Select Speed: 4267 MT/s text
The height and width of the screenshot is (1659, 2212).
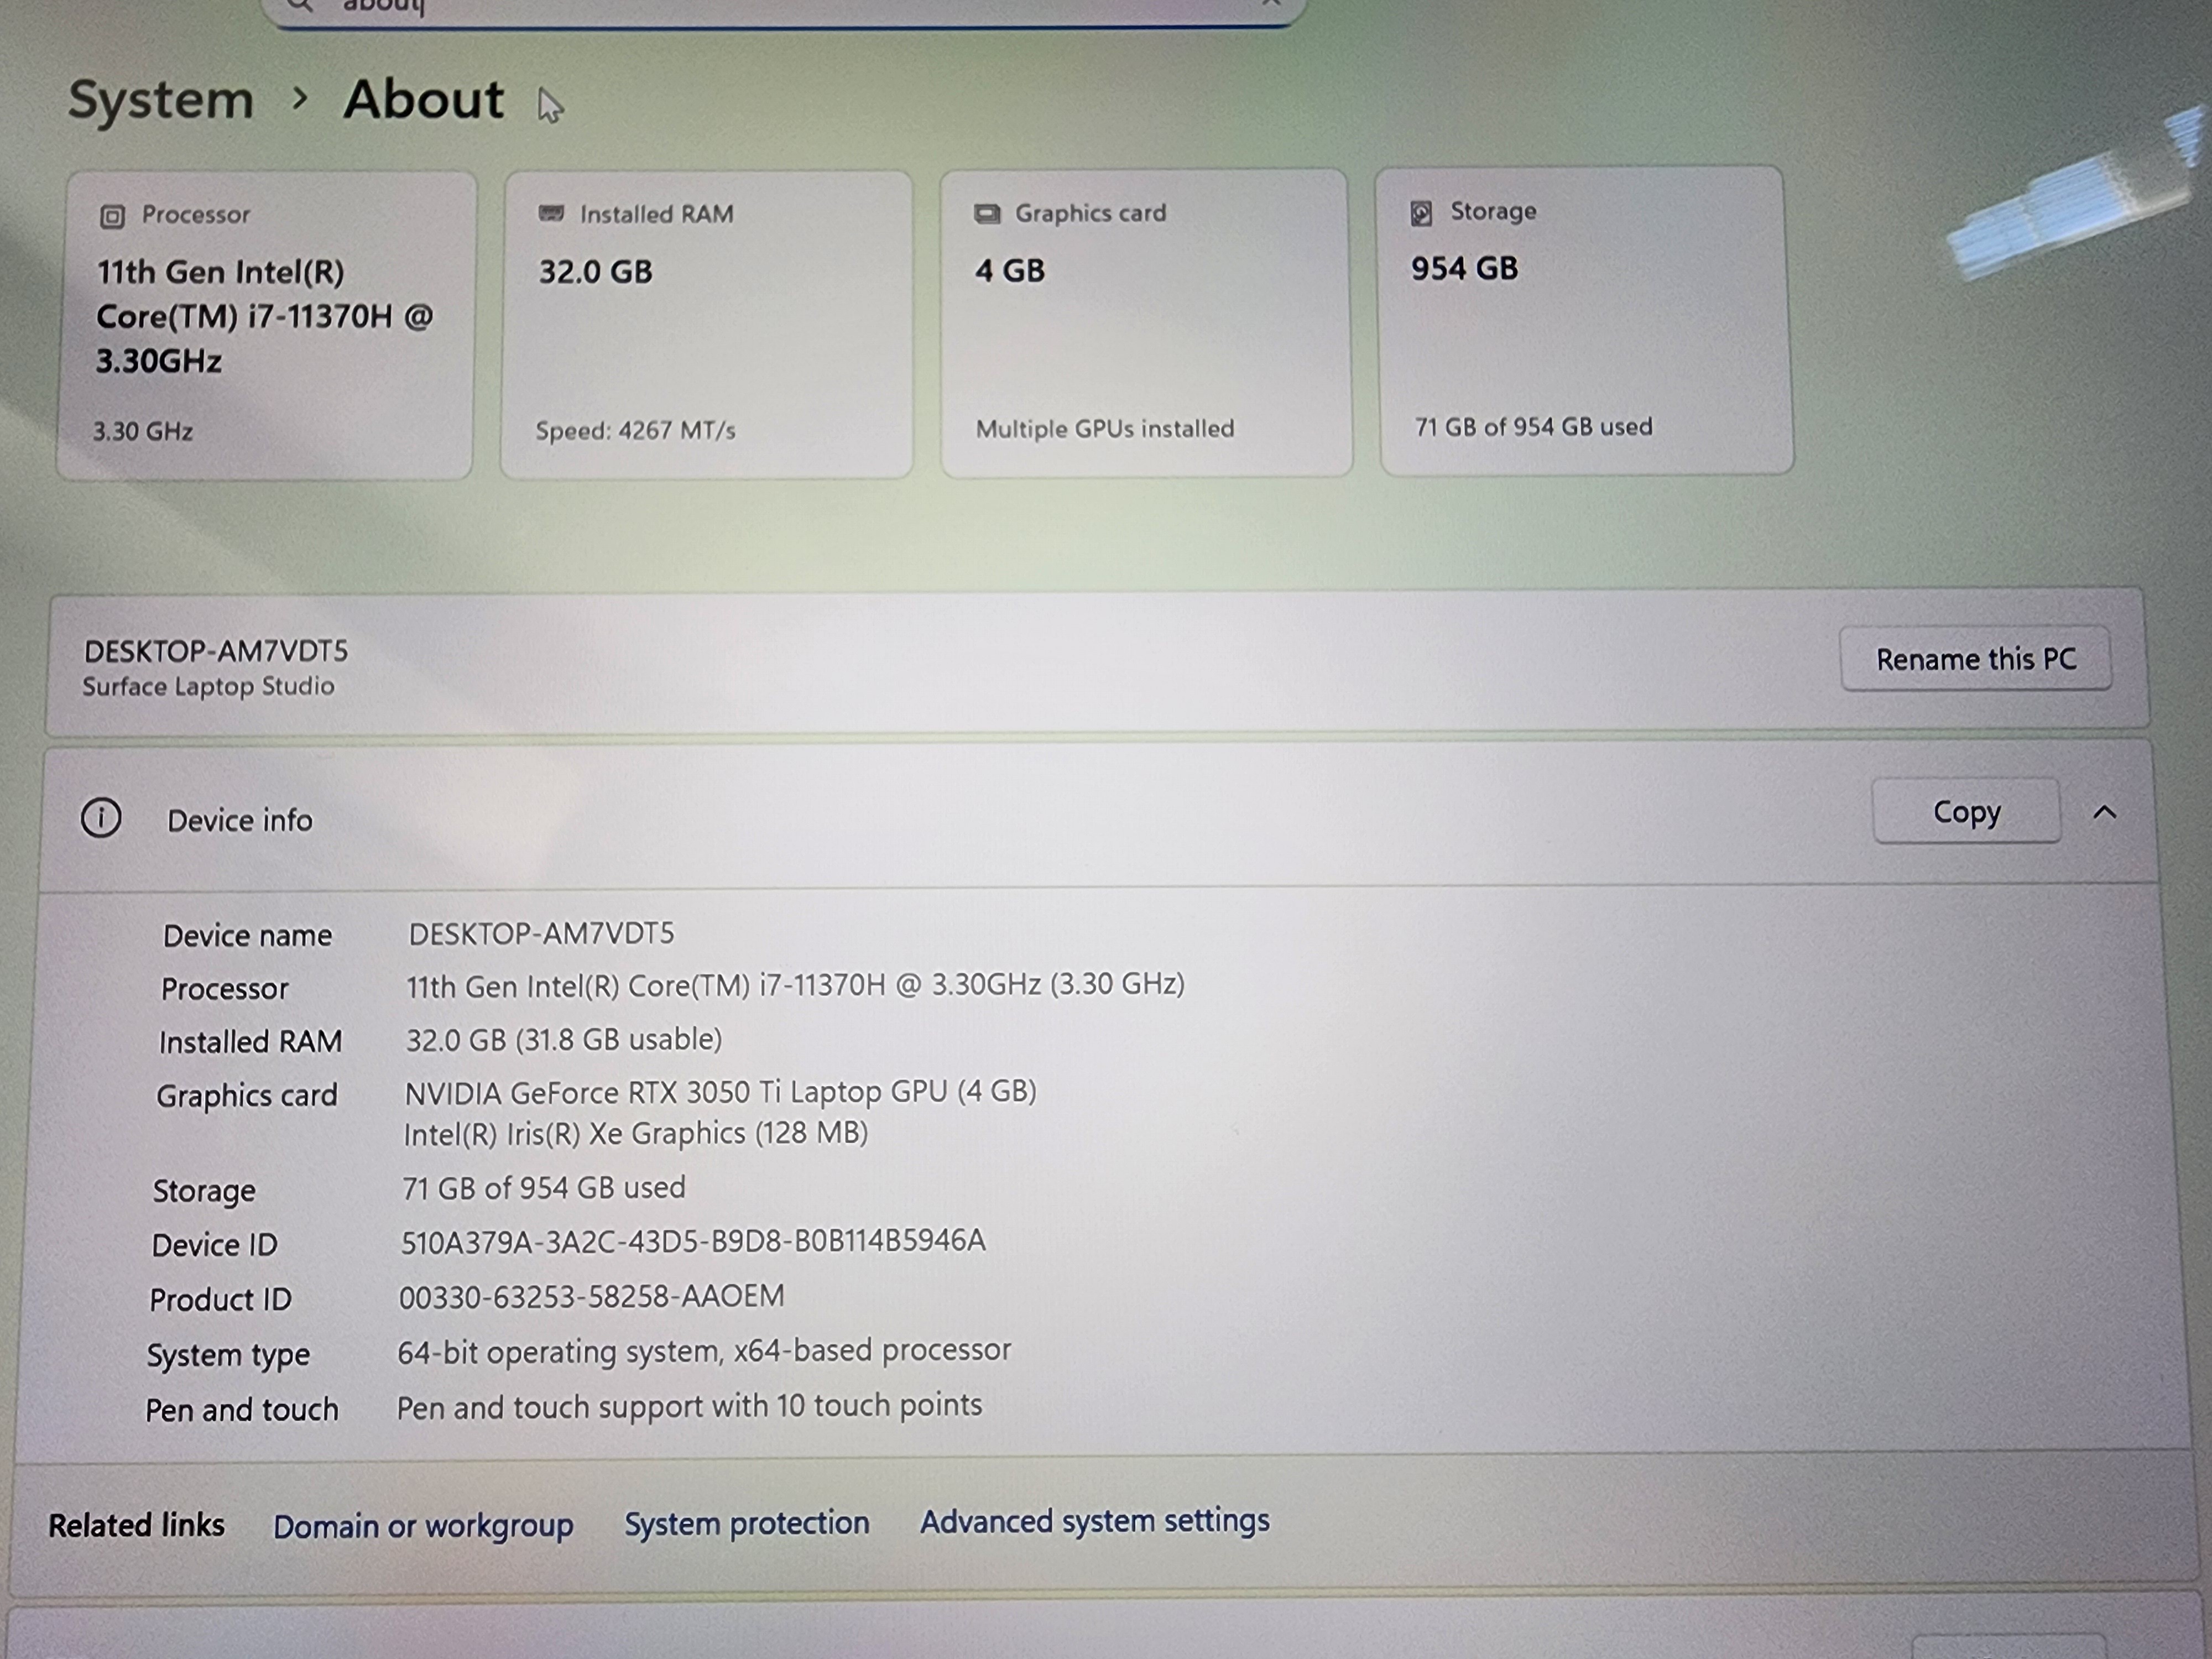tap(636, 431)
